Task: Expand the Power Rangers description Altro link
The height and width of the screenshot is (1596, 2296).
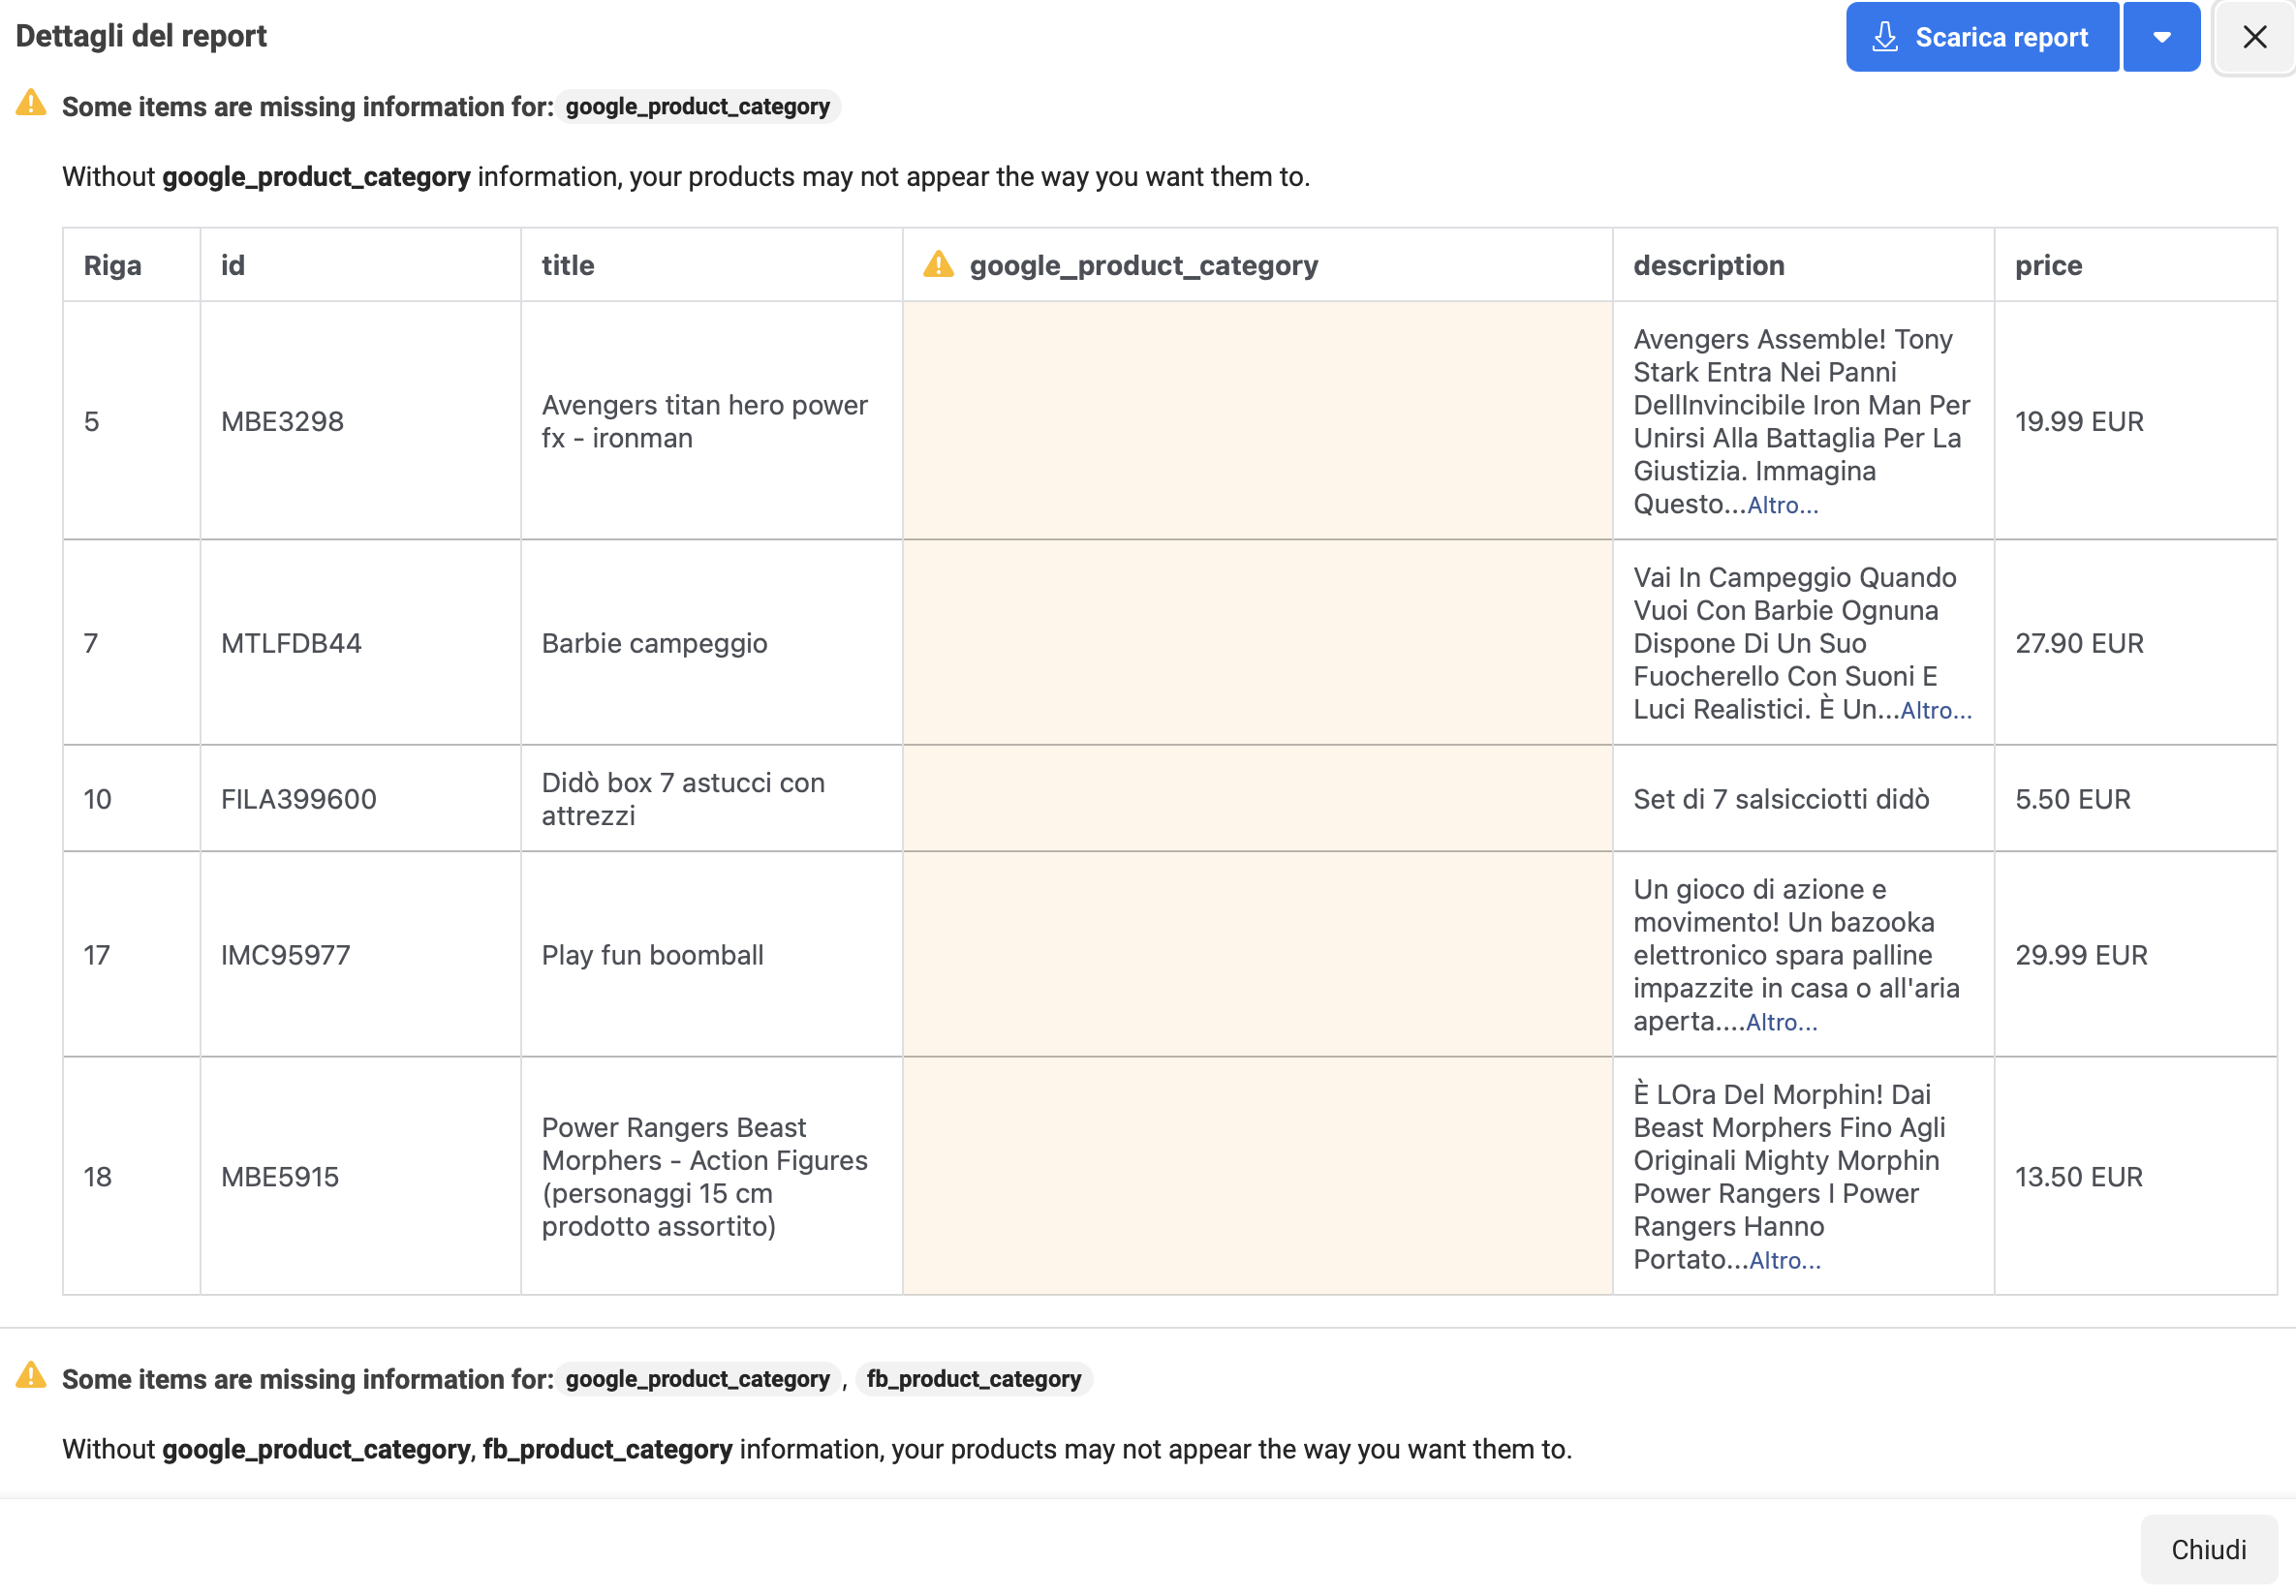Action: (1784, 1260)
